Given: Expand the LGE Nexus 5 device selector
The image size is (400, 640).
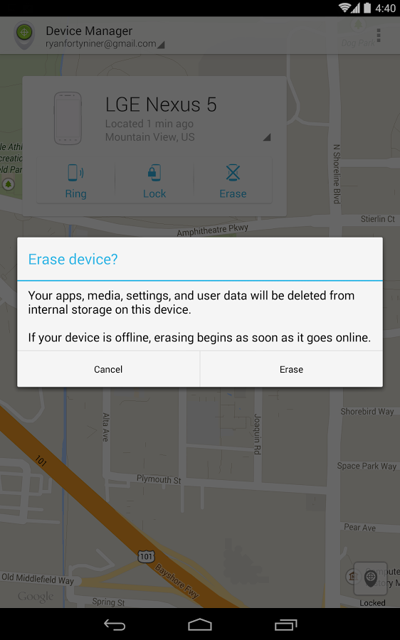Looking at the screenshot, I should coord(267,137).
